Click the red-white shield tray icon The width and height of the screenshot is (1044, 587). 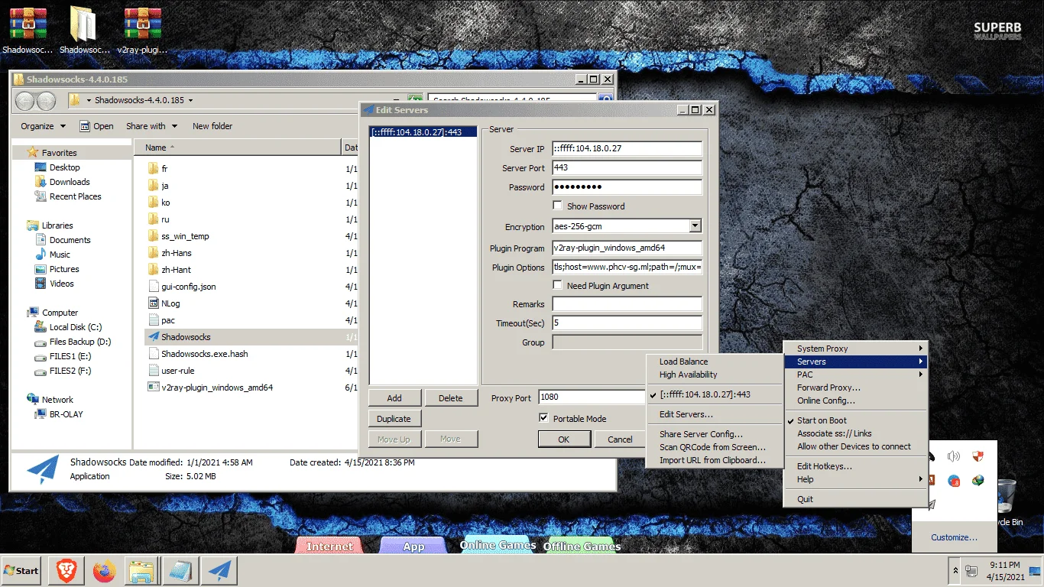coord(977,456)
